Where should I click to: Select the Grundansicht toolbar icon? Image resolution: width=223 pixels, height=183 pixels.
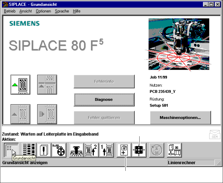(x=11, y=150)
